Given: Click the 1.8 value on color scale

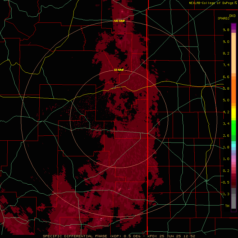Looking at the screenshot, I should point(226,147).
